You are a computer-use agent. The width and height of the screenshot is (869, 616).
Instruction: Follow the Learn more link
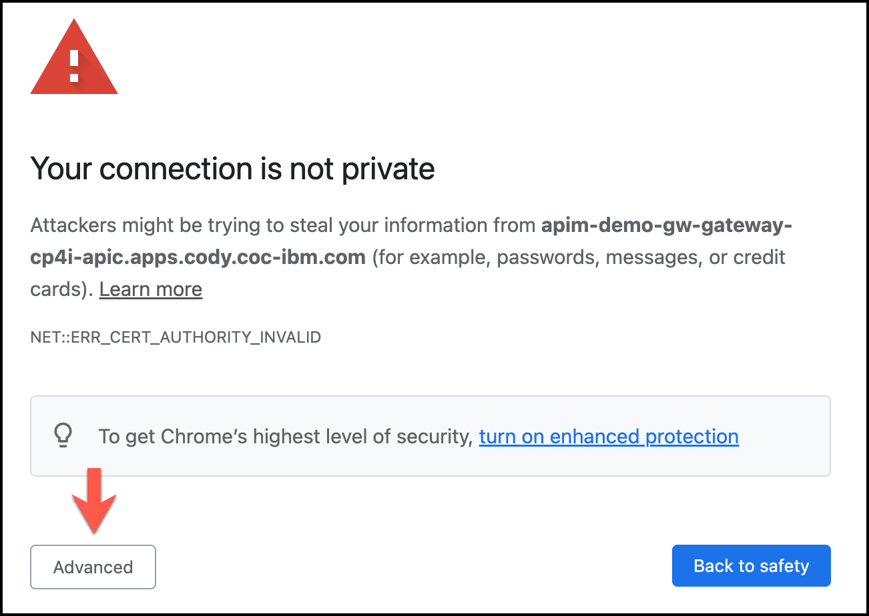coord(151,289)
